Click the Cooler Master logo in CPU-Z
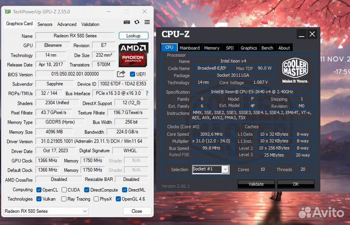The width and height of the screenshot is (350, 225). click(295, 71)
